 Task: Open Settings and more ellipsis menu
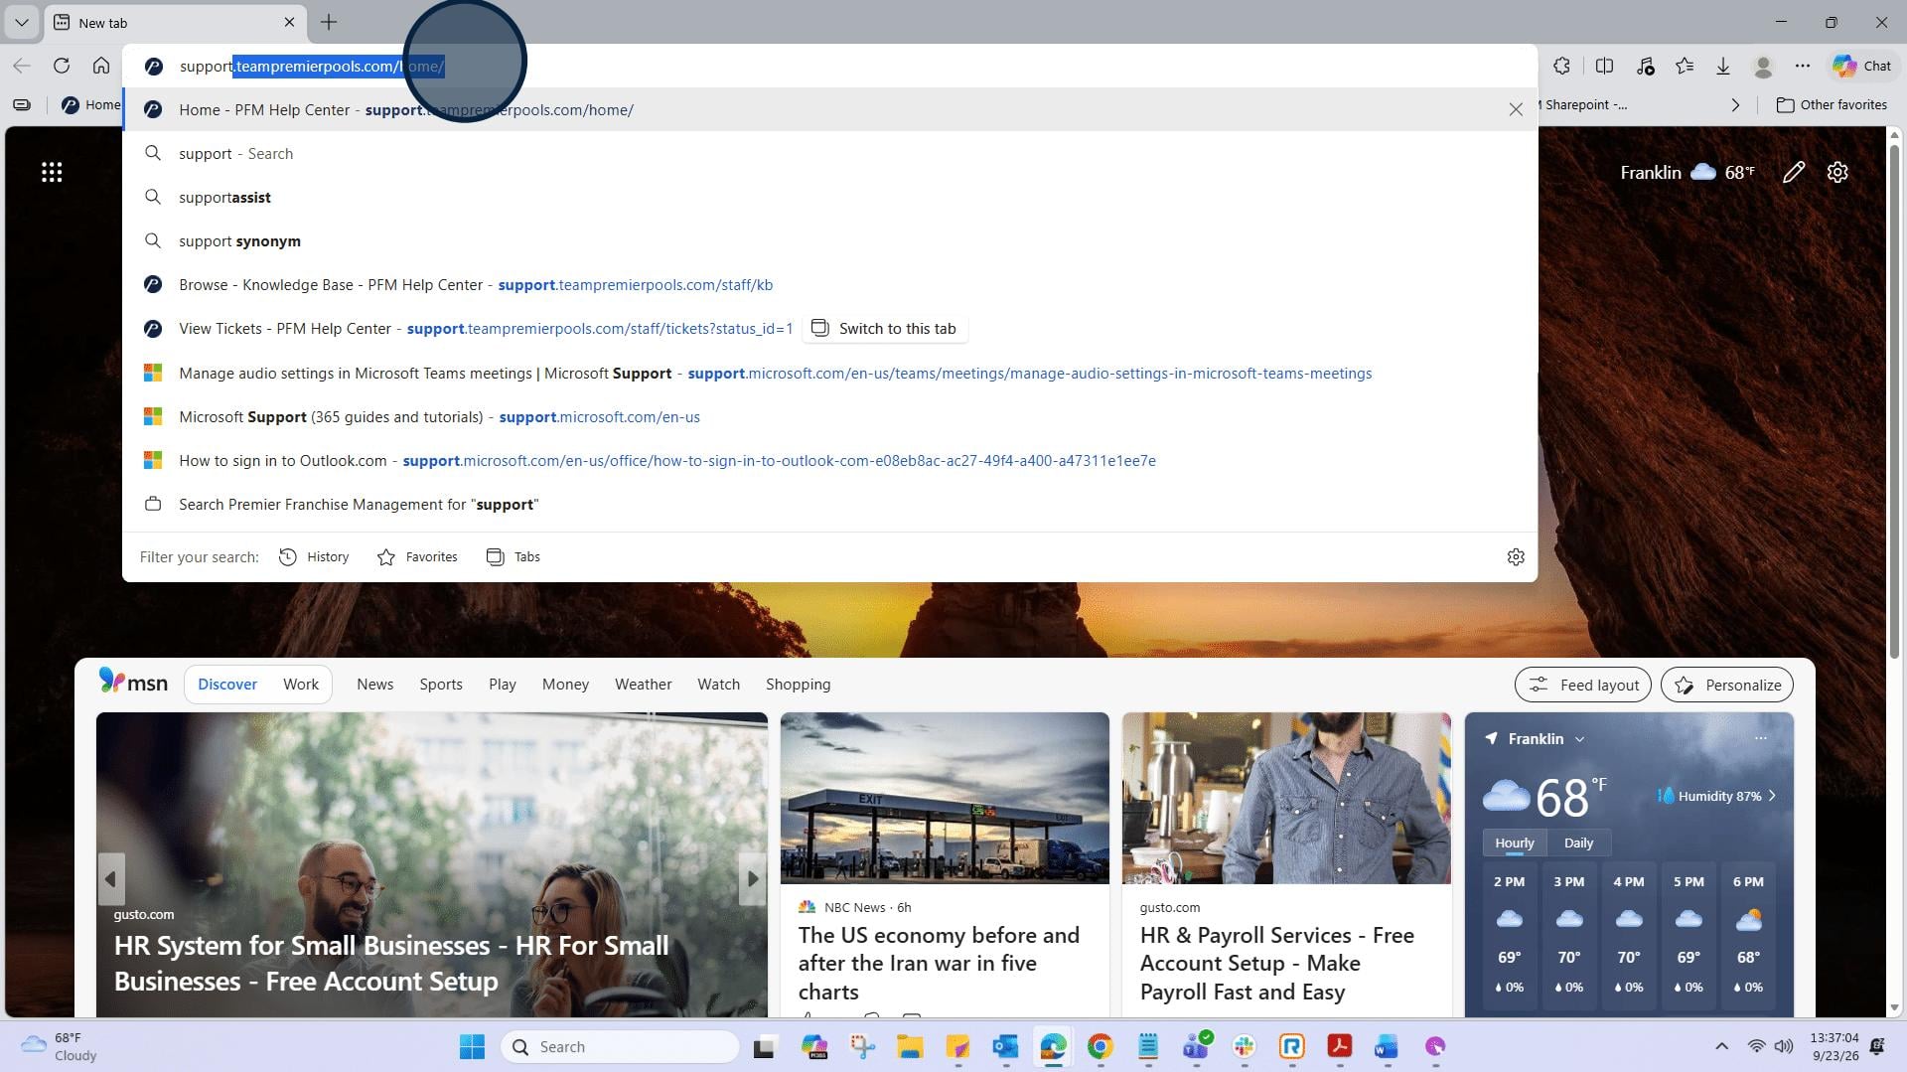[1803, 66]
